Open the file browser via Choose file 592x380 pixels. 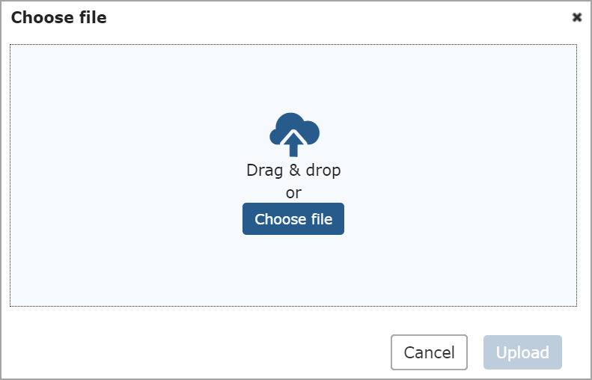tap(293, 219)
